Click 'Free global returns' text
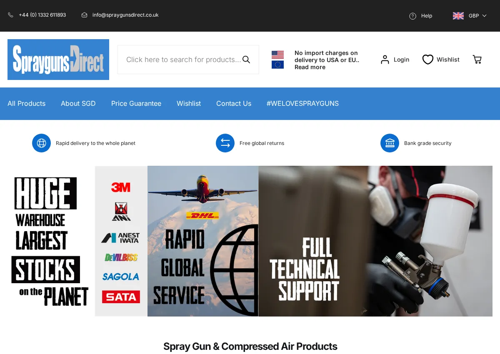The image size is (500, 354). point(262,143)
